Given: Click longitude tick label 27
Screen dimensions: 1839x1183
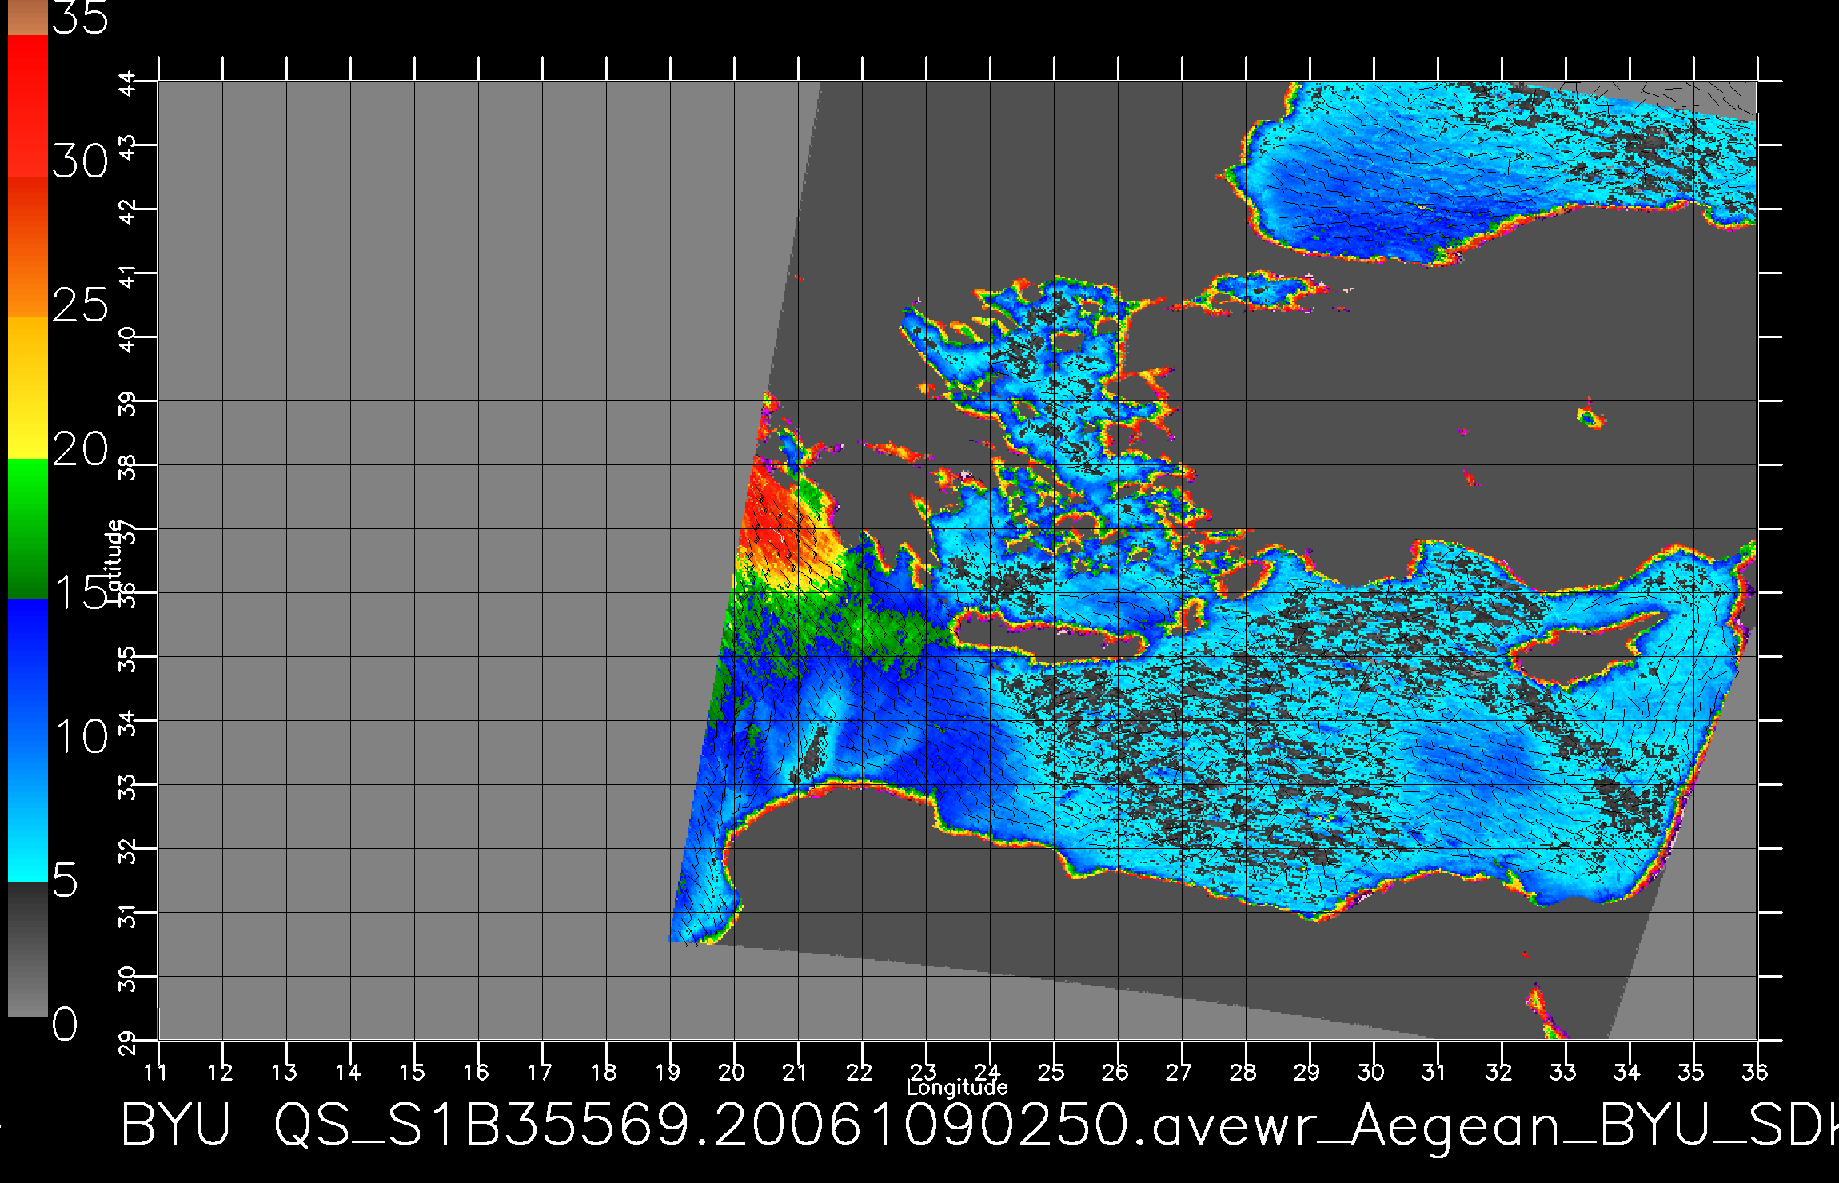Looking at the screenshot, I should pyautogui.click(x=1180, y=1072).
